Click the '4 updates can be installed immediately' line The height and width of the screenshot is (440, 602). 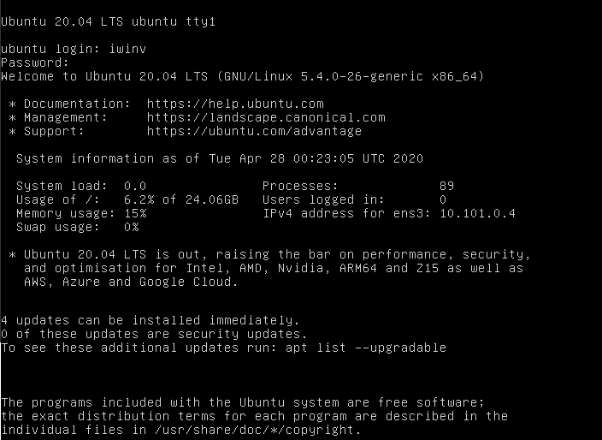[150, 320]
